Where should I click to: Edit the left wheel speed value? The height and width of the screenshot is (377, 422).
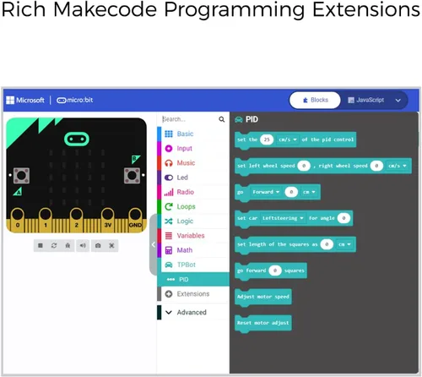tap(304, 166)
